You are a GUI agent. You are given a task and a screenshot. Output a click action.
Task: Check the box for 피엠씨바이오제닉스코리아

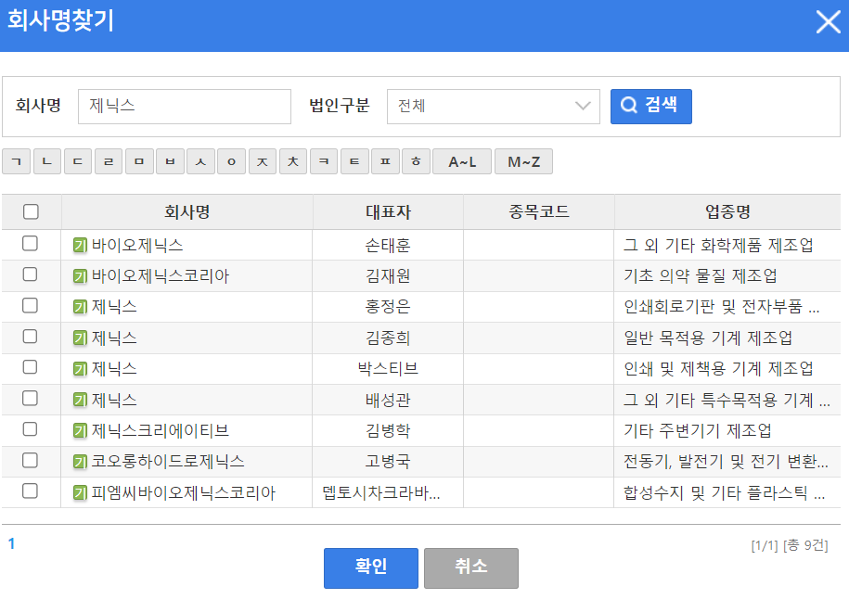30,491
